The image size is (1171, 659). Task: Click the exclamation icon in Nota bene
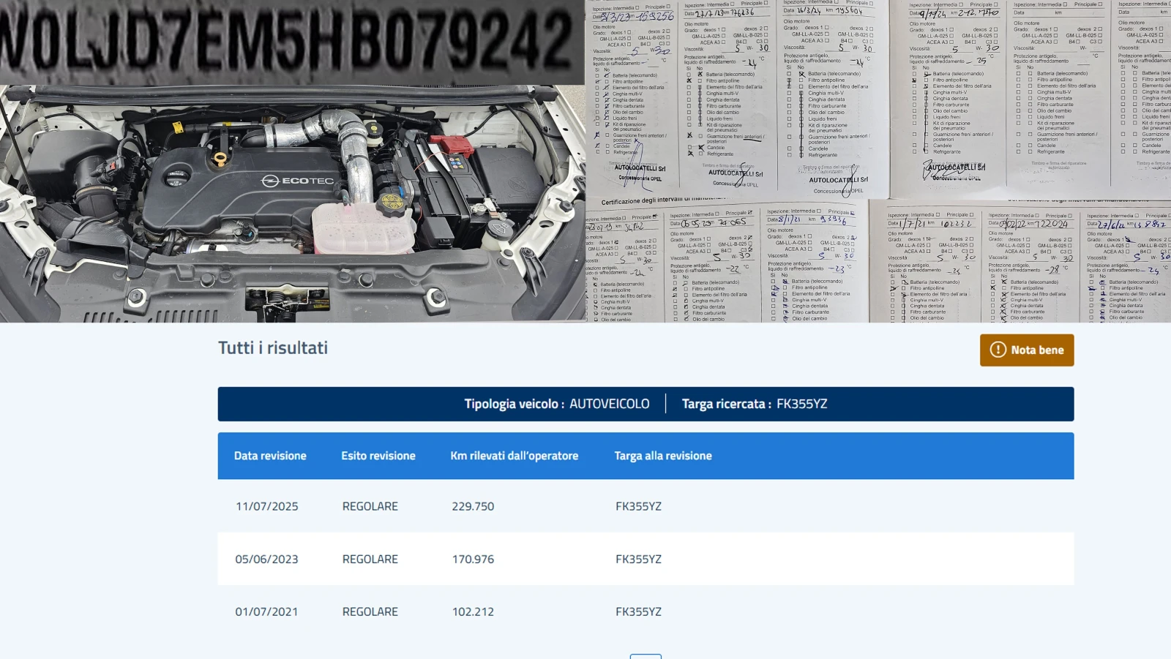[998, 350]
